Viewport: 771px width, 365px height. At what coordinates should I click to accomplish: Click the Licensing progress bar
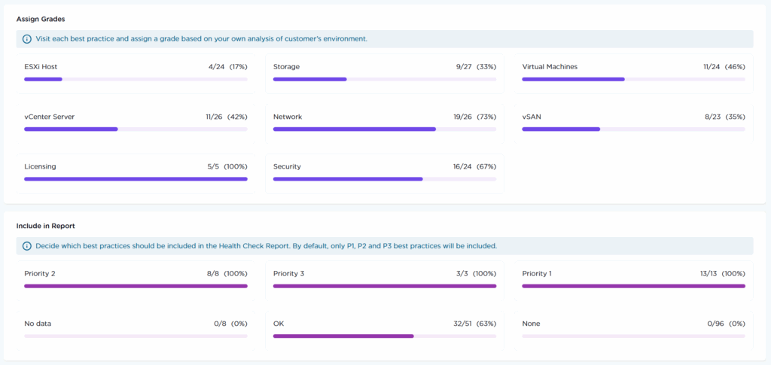136,179
